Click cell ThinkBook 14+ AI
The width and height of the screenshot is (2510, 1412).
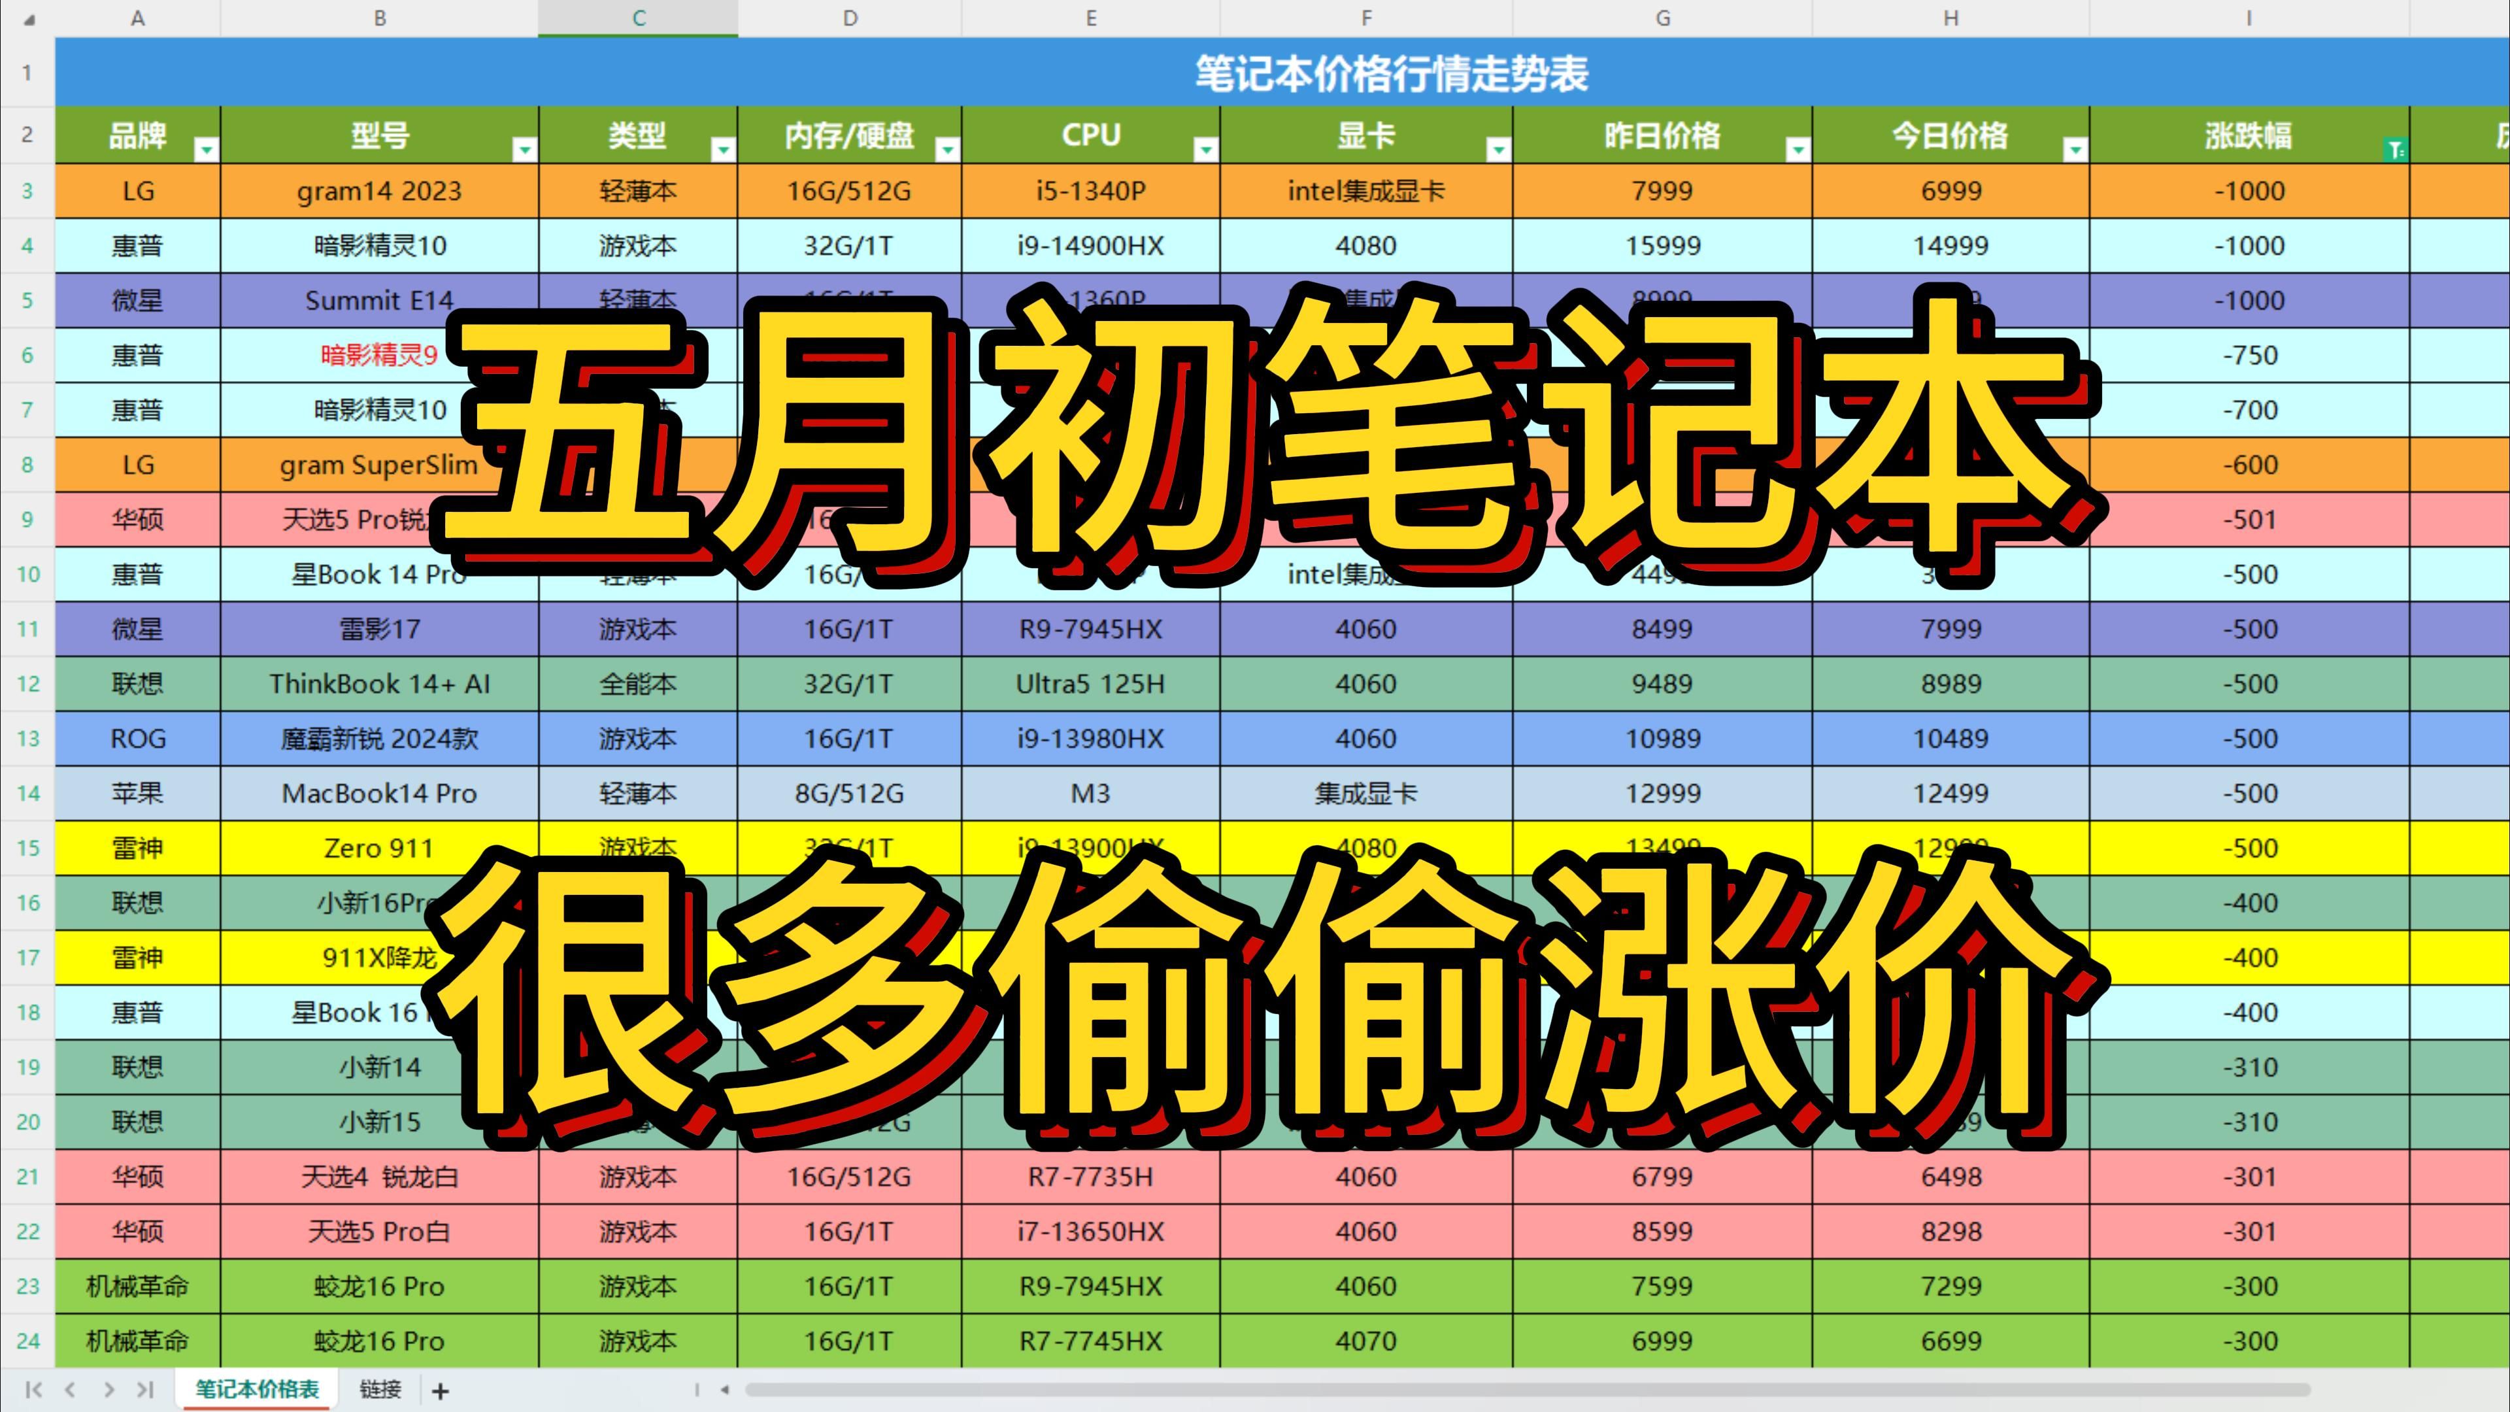pyautogui.click(x=379, y=684)
